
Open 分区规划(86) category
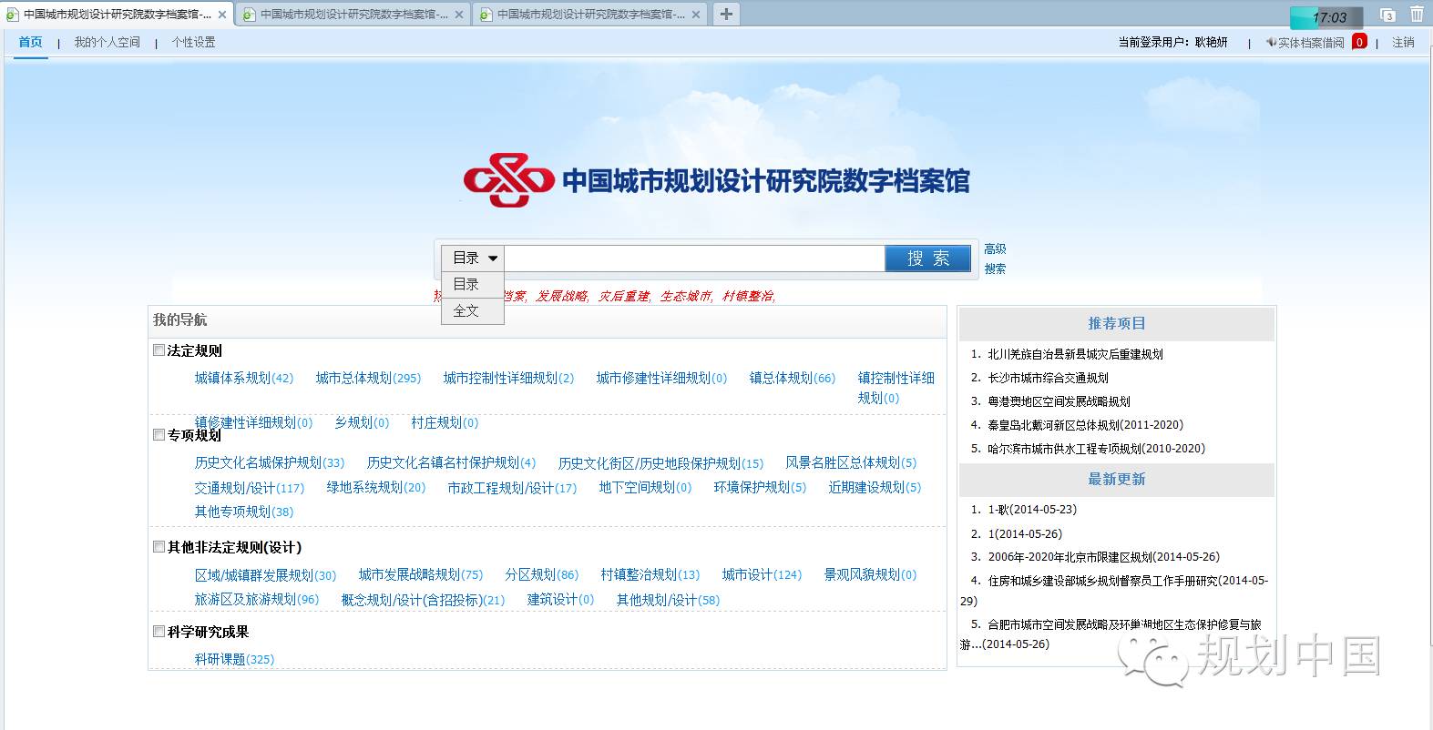(542, 574)
